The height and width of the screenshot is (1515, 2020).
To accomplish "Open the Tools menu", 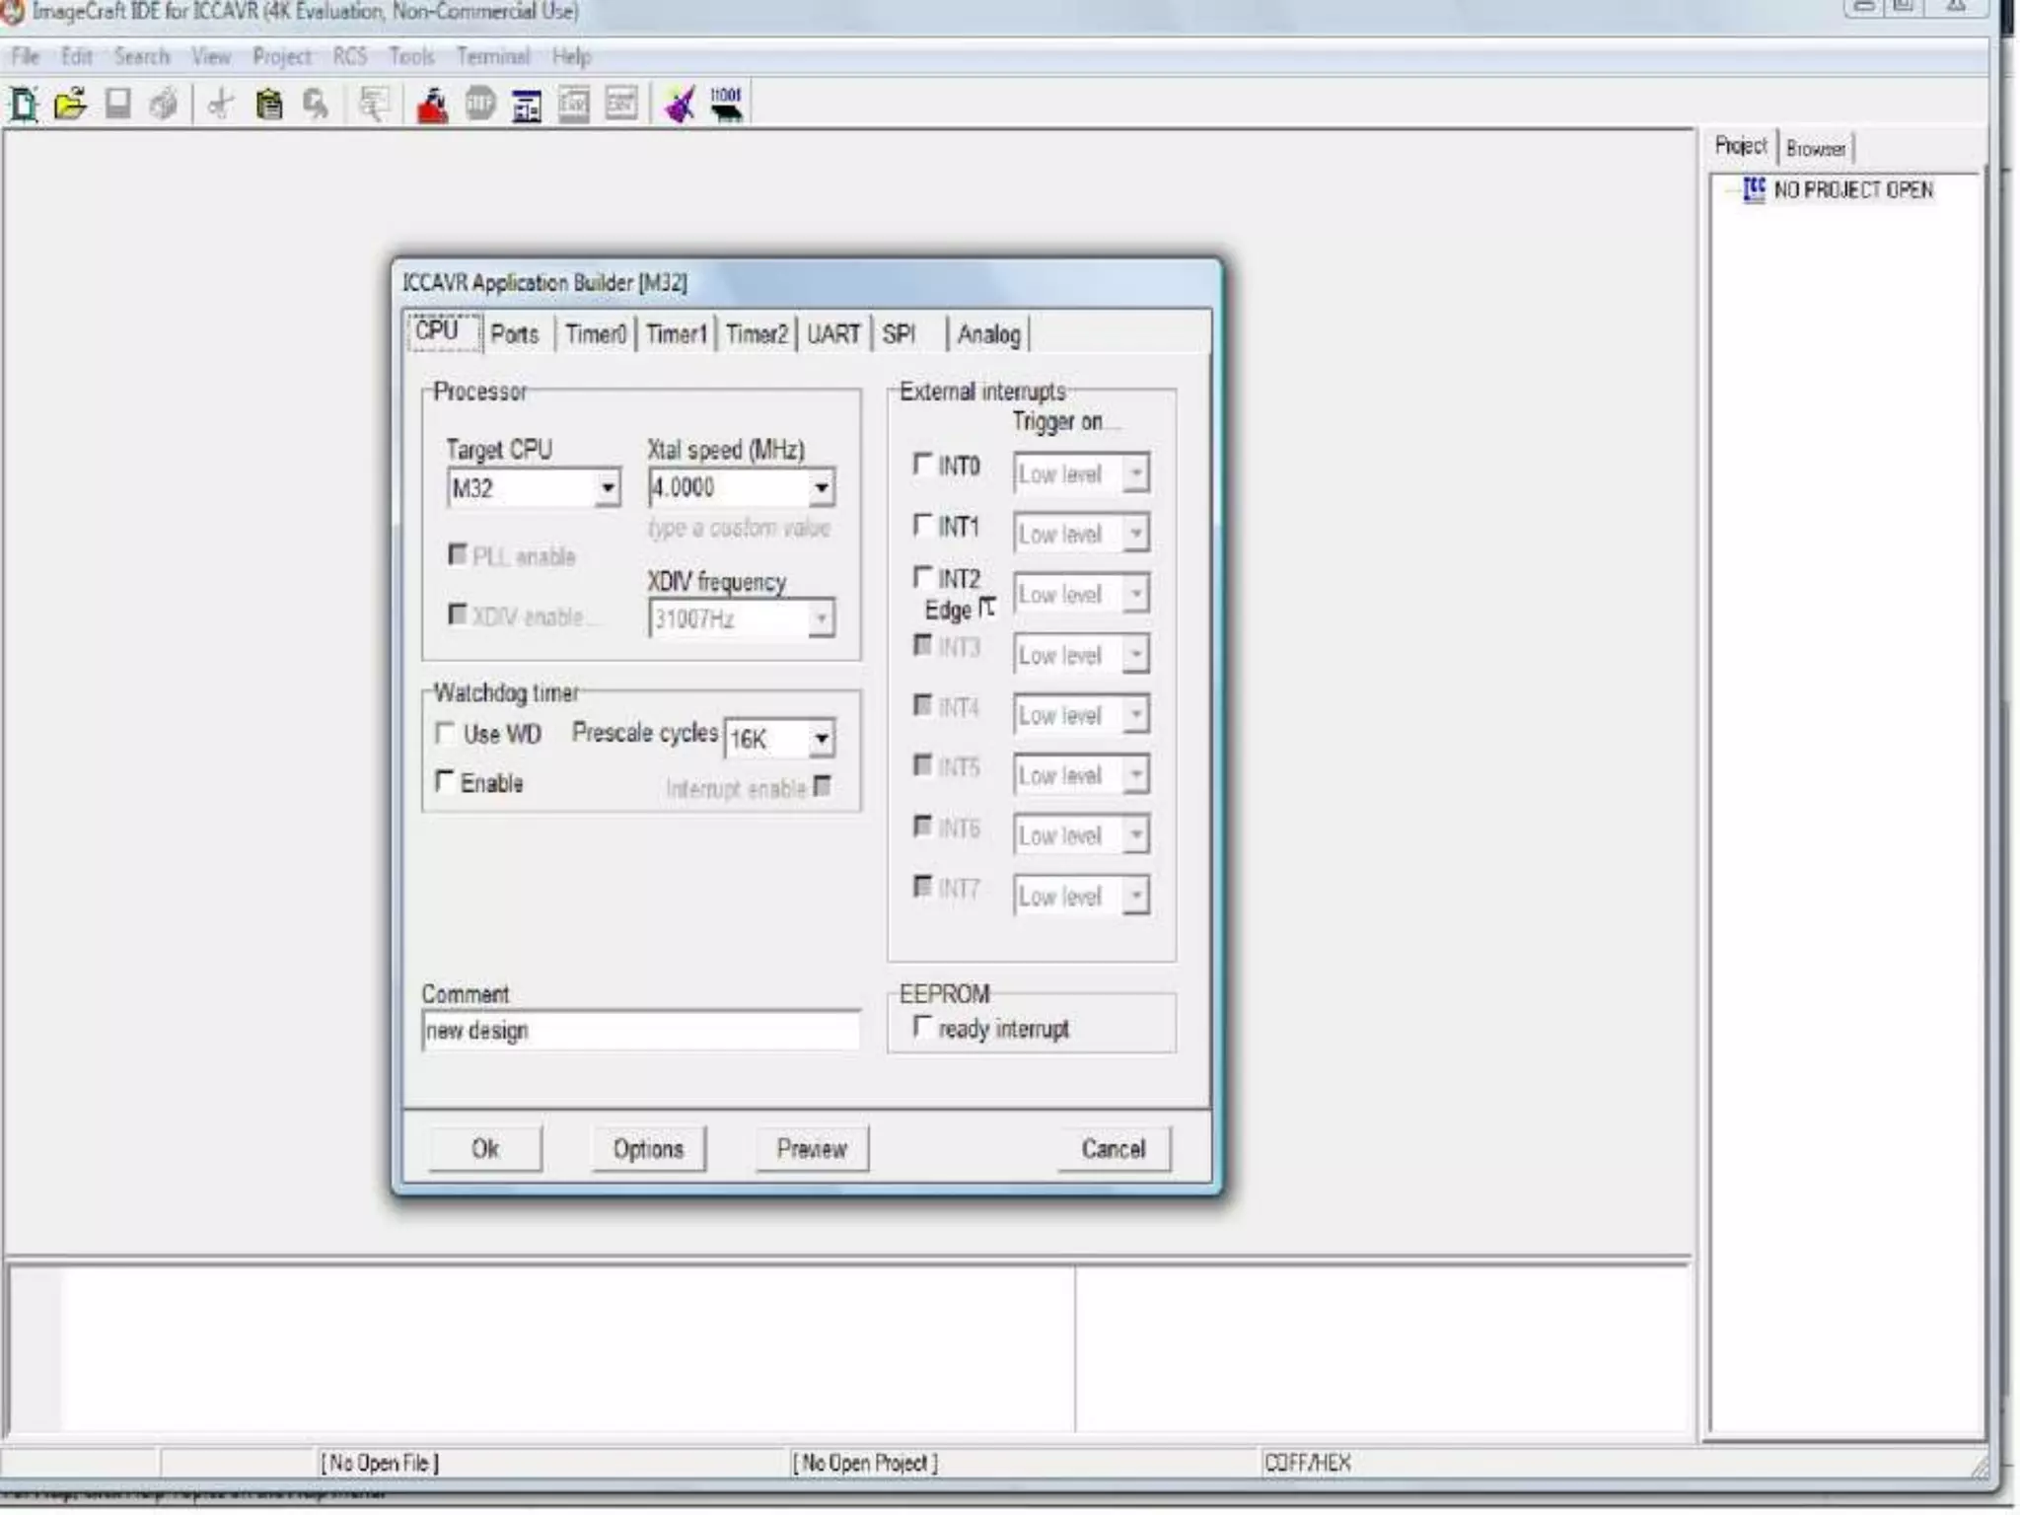I will [411, 56].
